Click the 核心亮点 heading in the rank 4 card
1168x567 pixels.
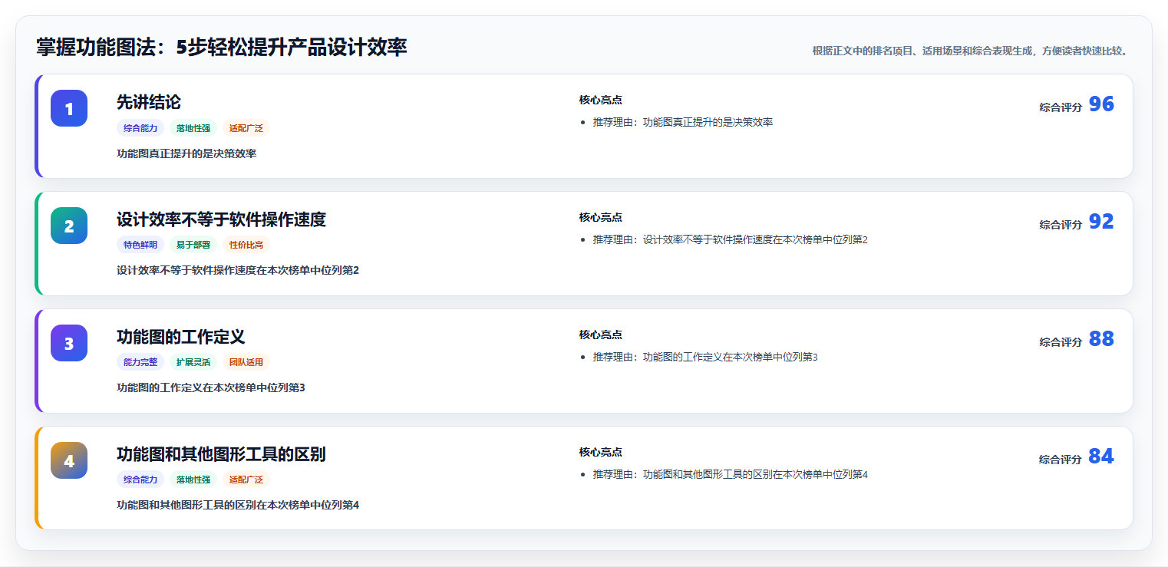(600, 453)
